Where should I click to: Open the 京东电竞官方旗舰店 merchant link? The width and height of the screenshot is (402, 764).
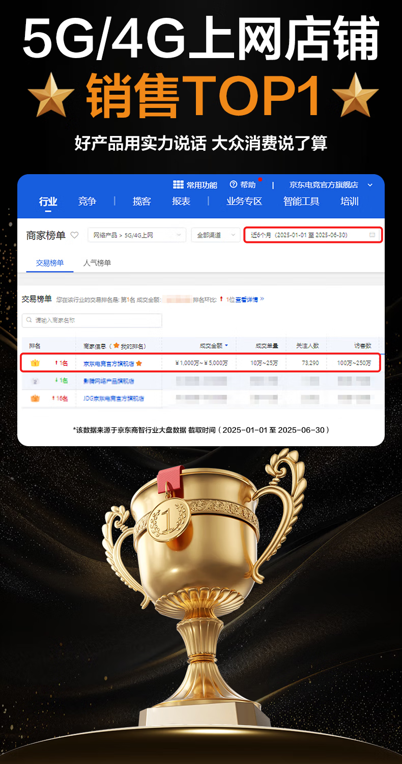108,364
